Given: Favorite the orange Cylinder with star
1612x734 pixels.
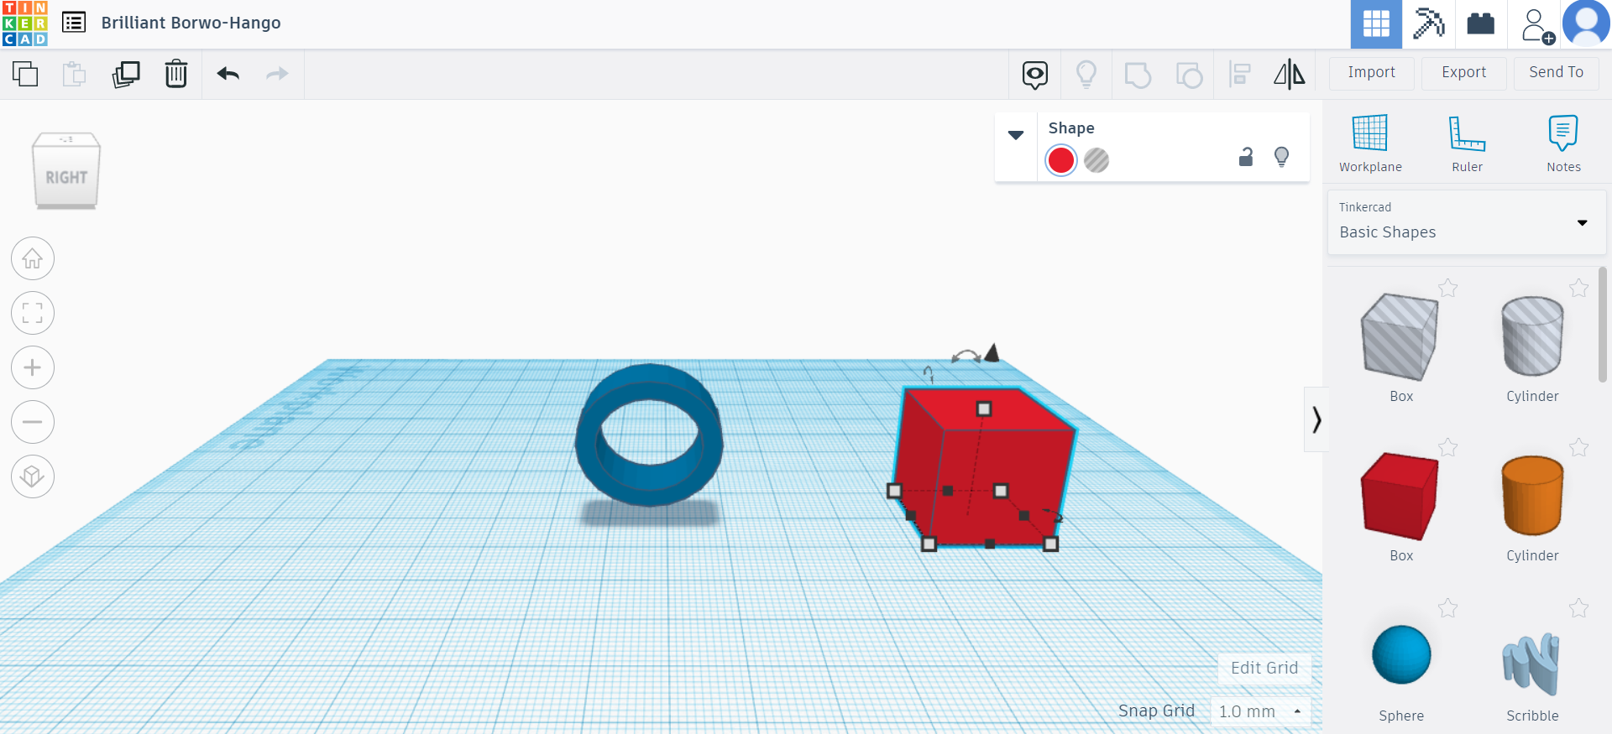Looking at the screenshot, I should coord(1578,448).
